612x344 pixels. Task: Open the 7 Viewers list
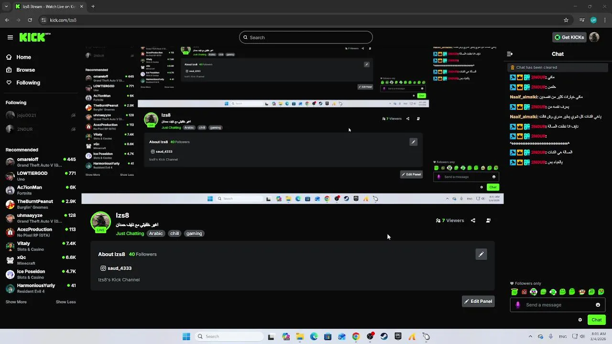point(450,220)
